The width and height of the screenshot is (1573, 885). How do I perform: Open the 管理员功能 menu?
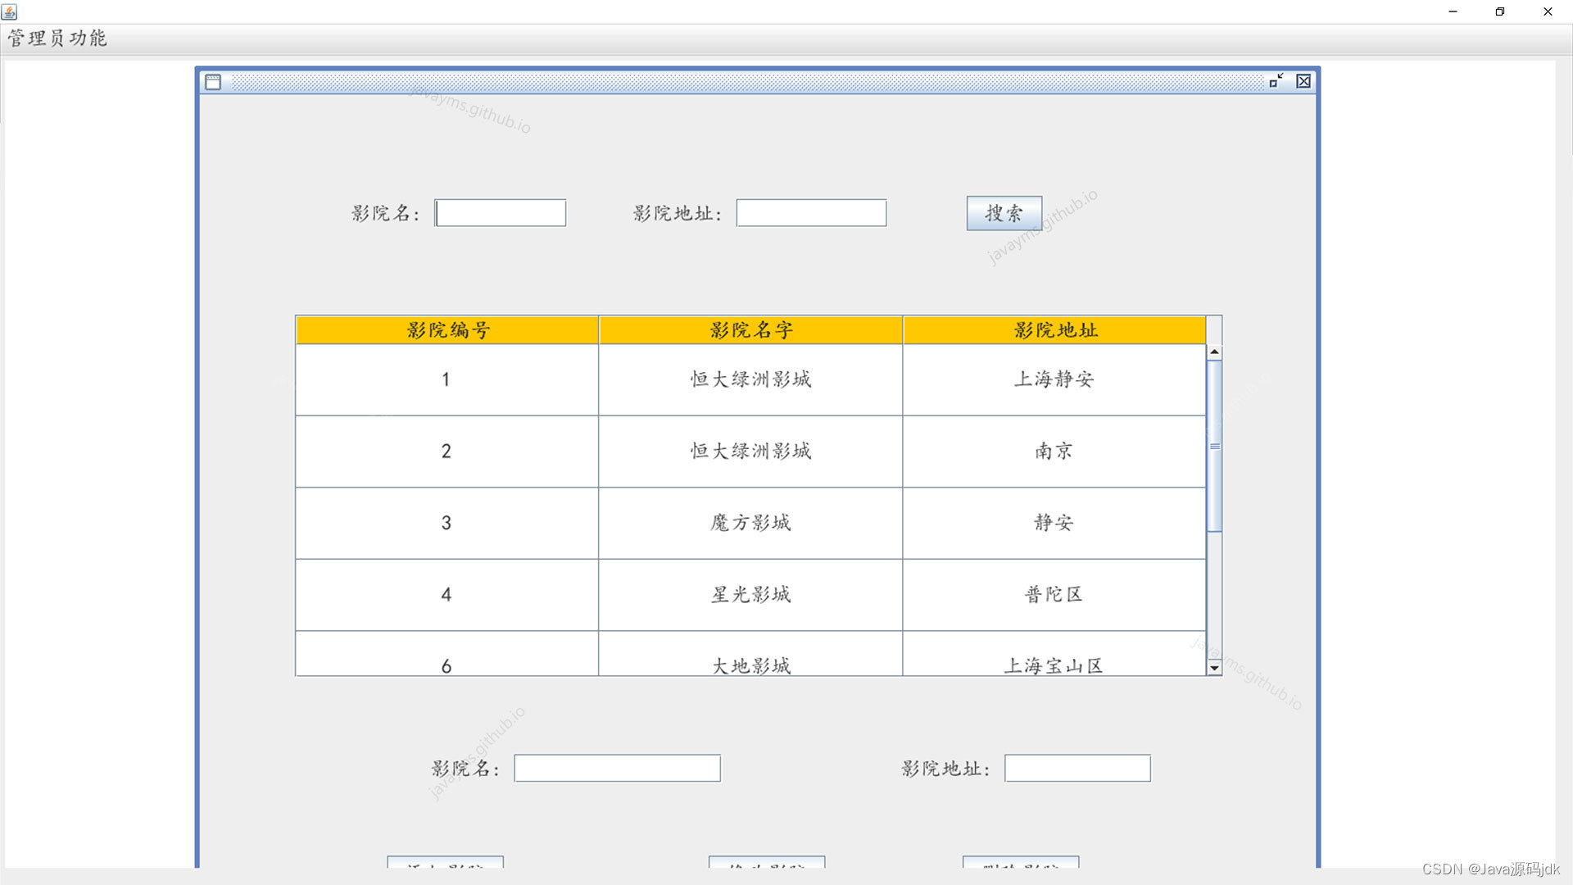coord(57,39)
